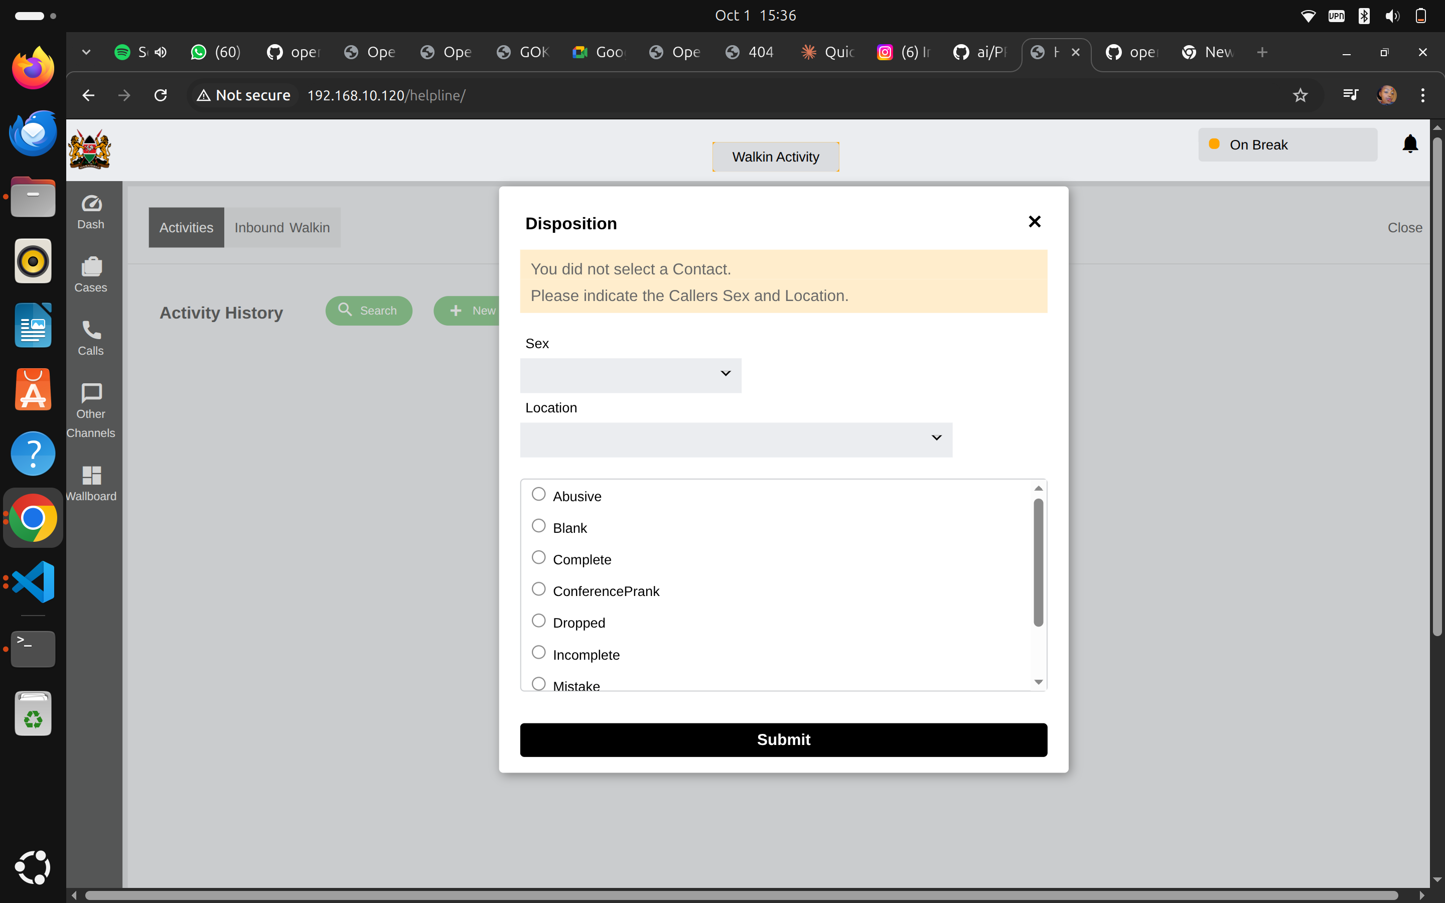Select the Activities tab
Viewport: 1445px width, 903px height.
pyautogui.click(x=186, y=228)
